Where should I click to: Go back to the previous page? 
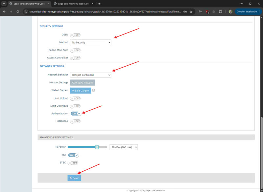[x=4, y=11]
